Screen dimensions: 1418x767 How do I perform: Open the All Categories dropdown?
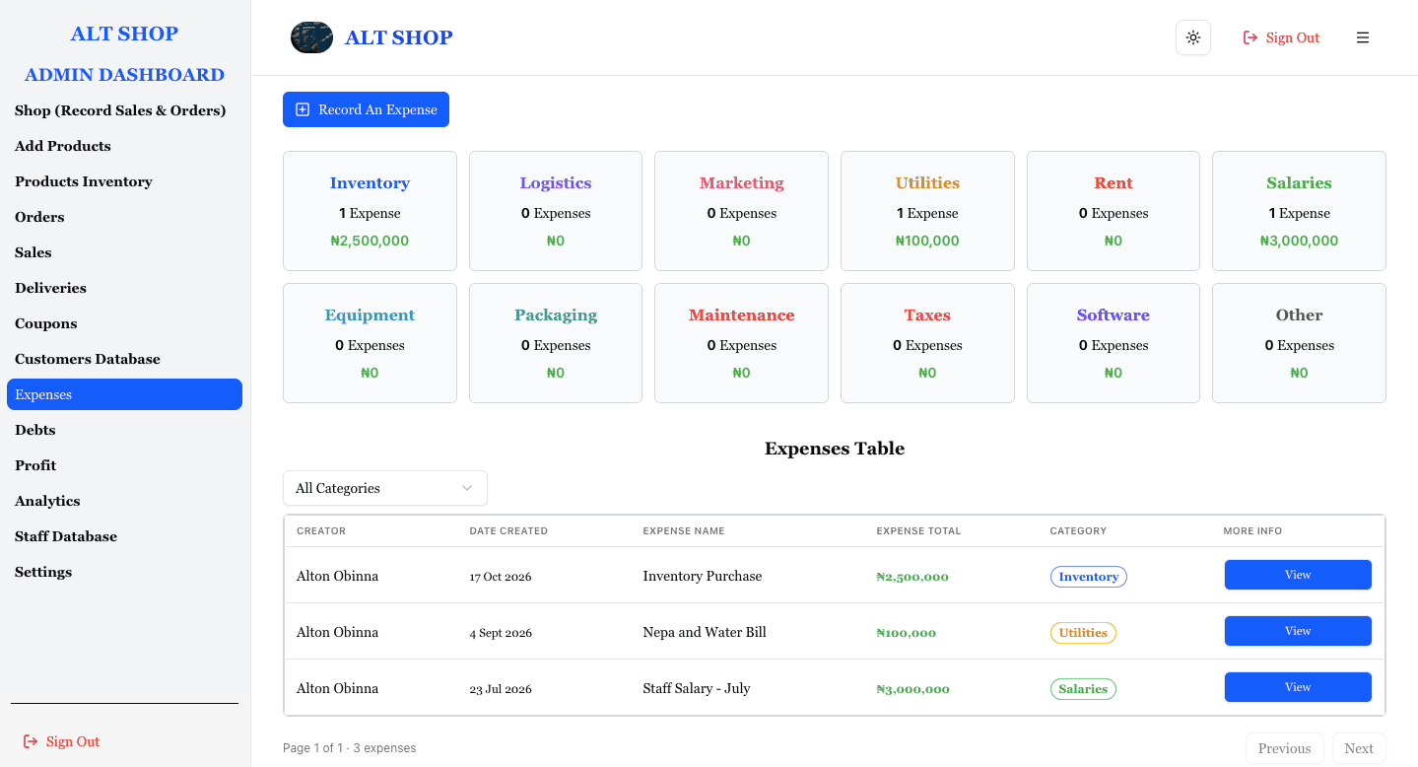pos(385,488)
